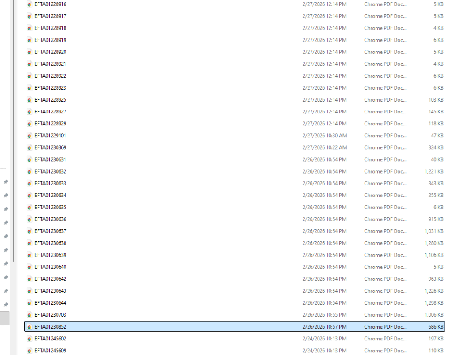Click the topmost pin icon in left pane

pyautogui.click(x=6, y=181)
